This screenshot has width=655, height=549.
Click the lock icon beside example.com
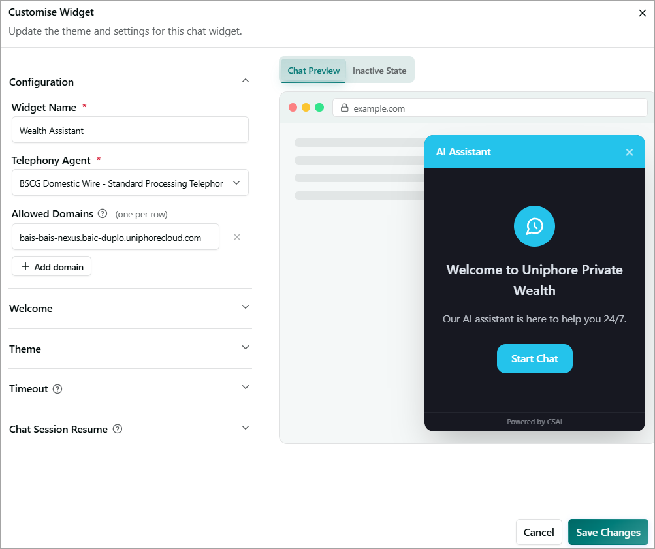pos(344,108)
